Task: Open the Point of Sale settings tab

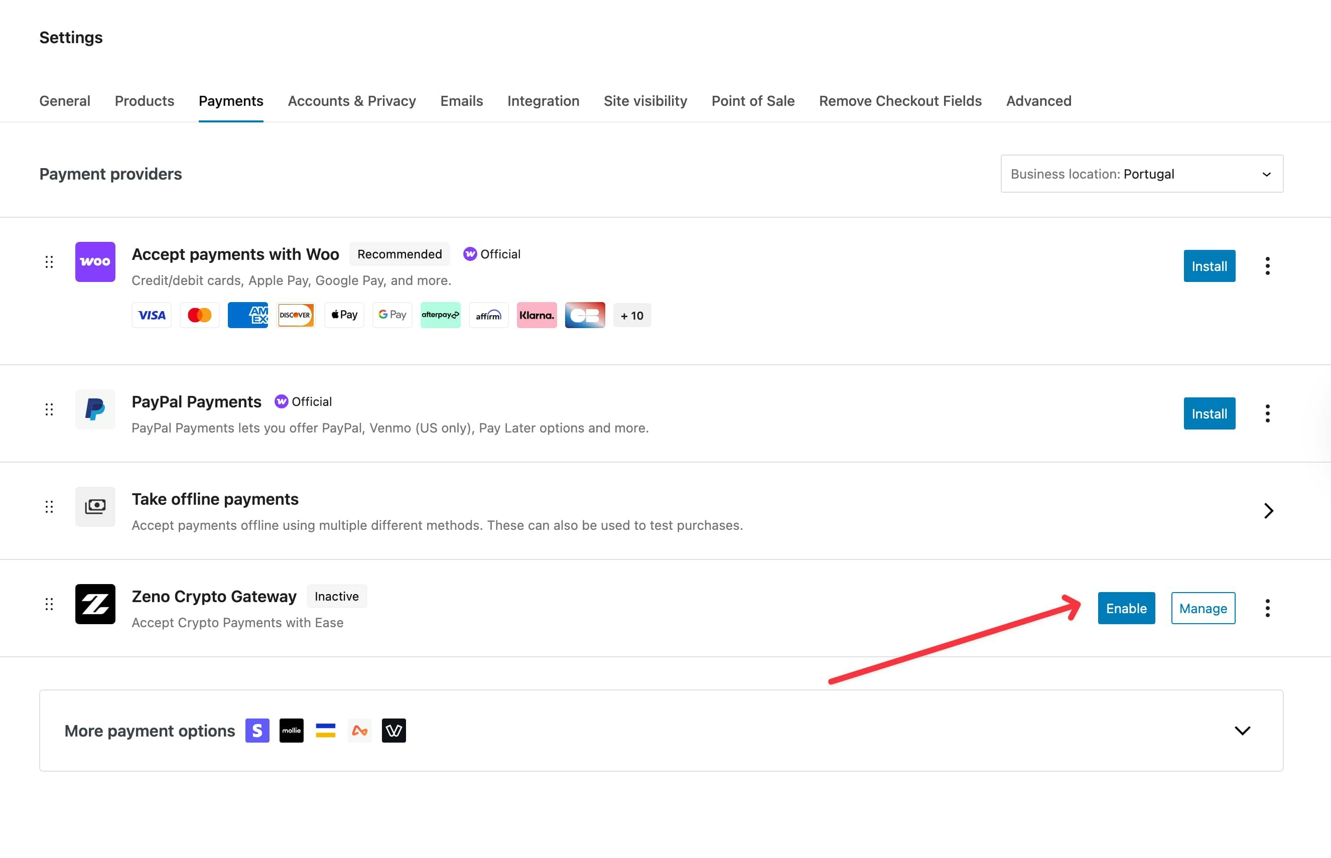Action: (x=753, y=101)
